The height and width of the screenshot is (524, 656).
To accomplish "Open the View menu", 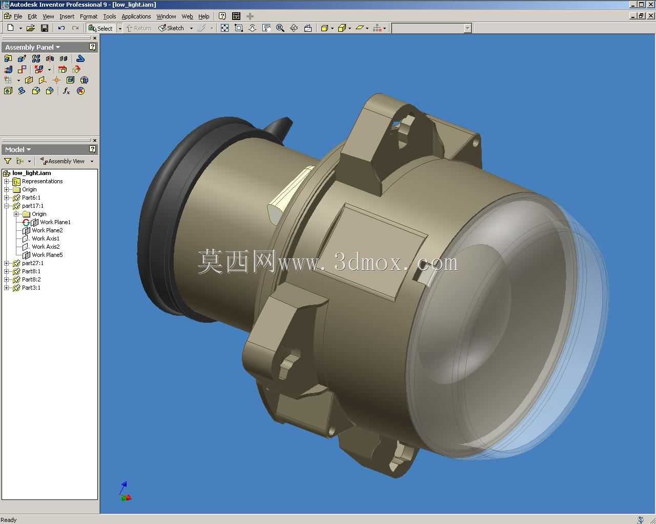I will 48,16.
